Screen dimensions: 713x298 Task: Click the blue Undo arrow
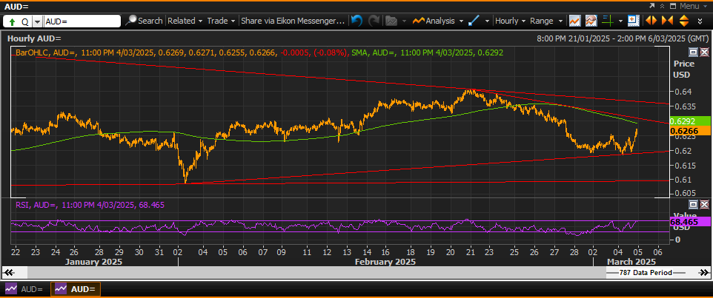click(x=357, y=21)
